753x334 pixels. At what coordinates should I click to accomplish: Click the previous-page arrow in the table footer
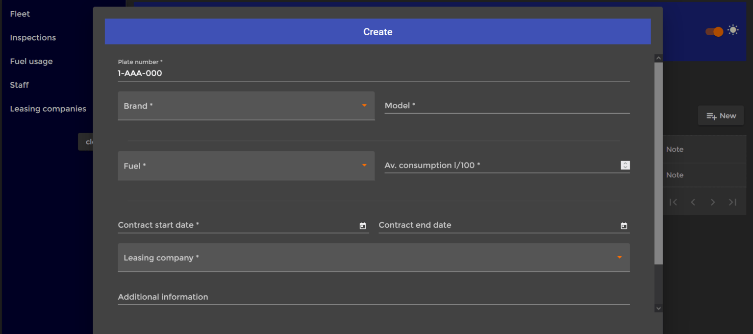(693, 202)
